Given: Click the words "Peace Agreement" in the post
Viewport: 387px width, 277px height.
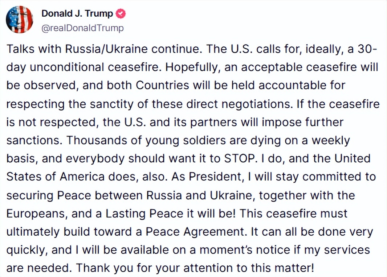Looking at the screenshot, I should coord(195,232).
